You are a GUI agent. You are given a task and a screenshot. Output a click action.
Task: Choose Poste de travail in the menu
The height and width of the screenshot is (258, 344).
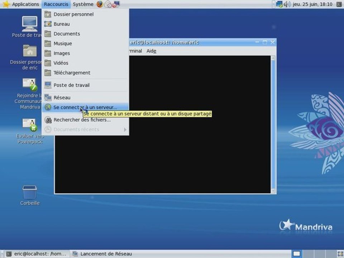(x=85, y=85)
